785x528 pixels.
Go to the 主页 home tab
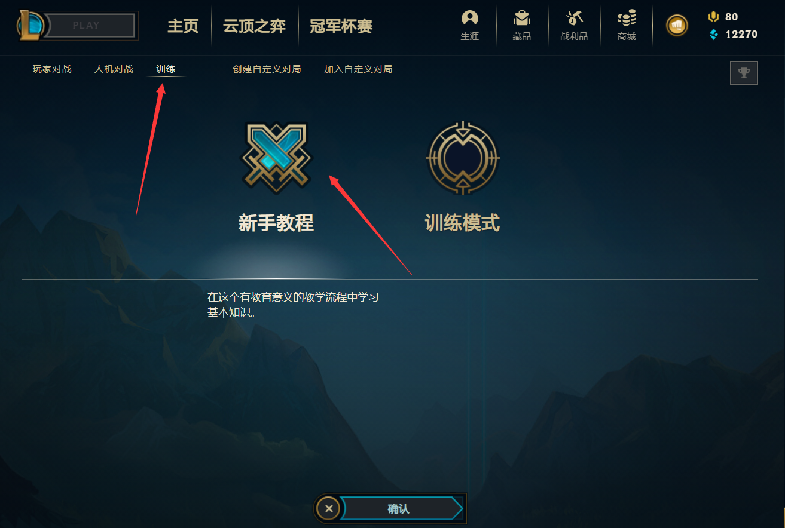click(183, 26)
